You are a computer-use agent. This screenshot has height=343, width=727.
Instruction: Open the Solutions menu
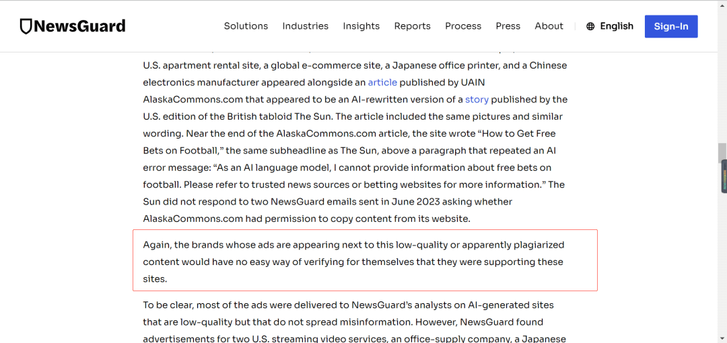(246, 26)
